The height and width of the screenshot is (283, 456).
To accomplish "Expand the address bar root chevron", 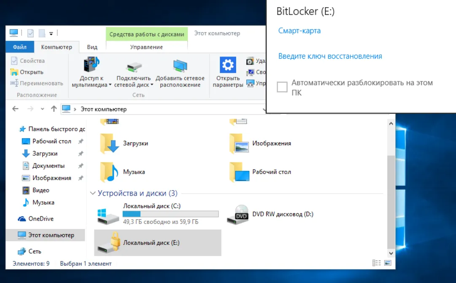I will tap(75, 109).
